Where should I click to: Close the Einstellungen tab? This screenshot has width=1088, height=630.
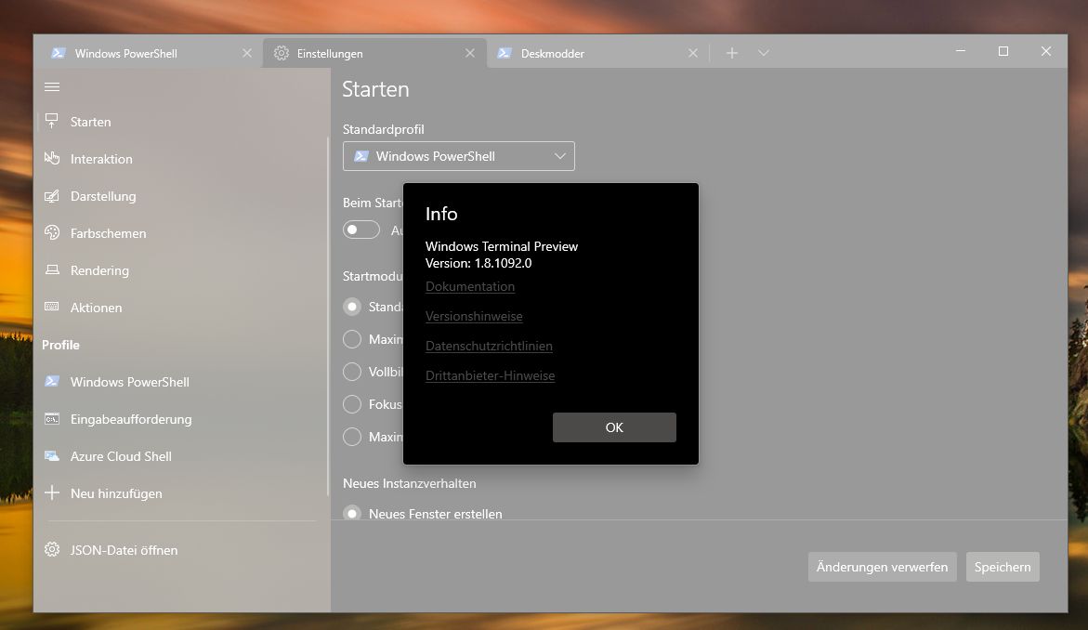pyautogui.click(x=470, y=53)
